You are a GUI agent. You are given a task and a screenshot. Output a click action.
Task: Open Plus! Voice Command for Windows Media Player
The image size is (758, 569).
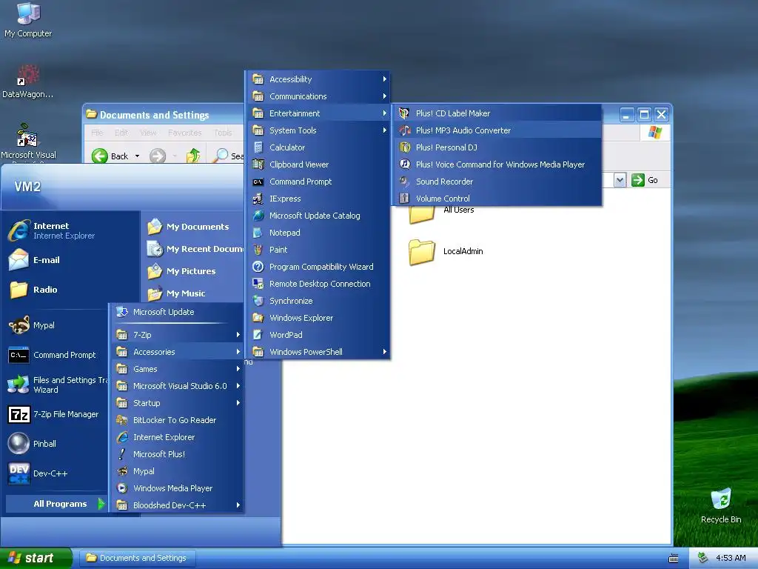click(x=497, y=164)
